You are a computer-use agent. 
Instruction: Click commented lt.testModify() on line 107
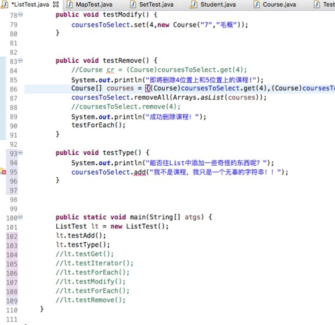[x=90, y=282]
